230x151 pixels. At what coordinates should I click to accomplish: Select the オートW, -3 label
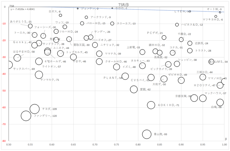click(x=214, y=9)
